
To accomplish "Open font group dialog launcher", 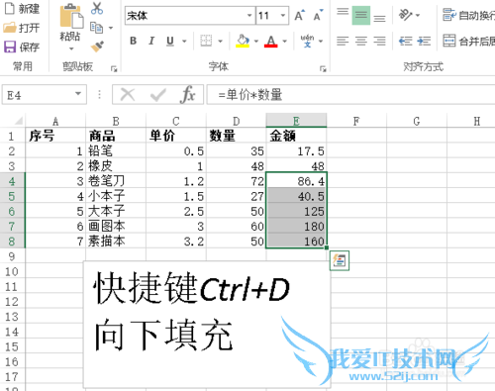I will [323, 68].
